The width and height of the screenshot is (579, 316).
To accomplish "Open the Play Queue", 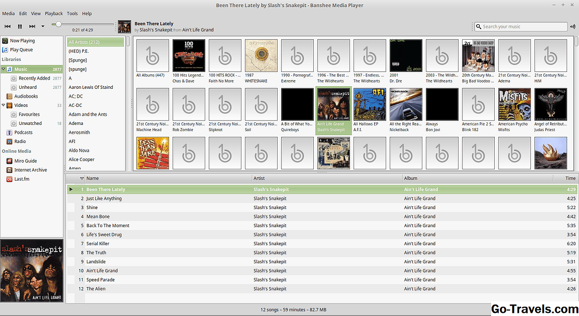I will pos(21,50).
